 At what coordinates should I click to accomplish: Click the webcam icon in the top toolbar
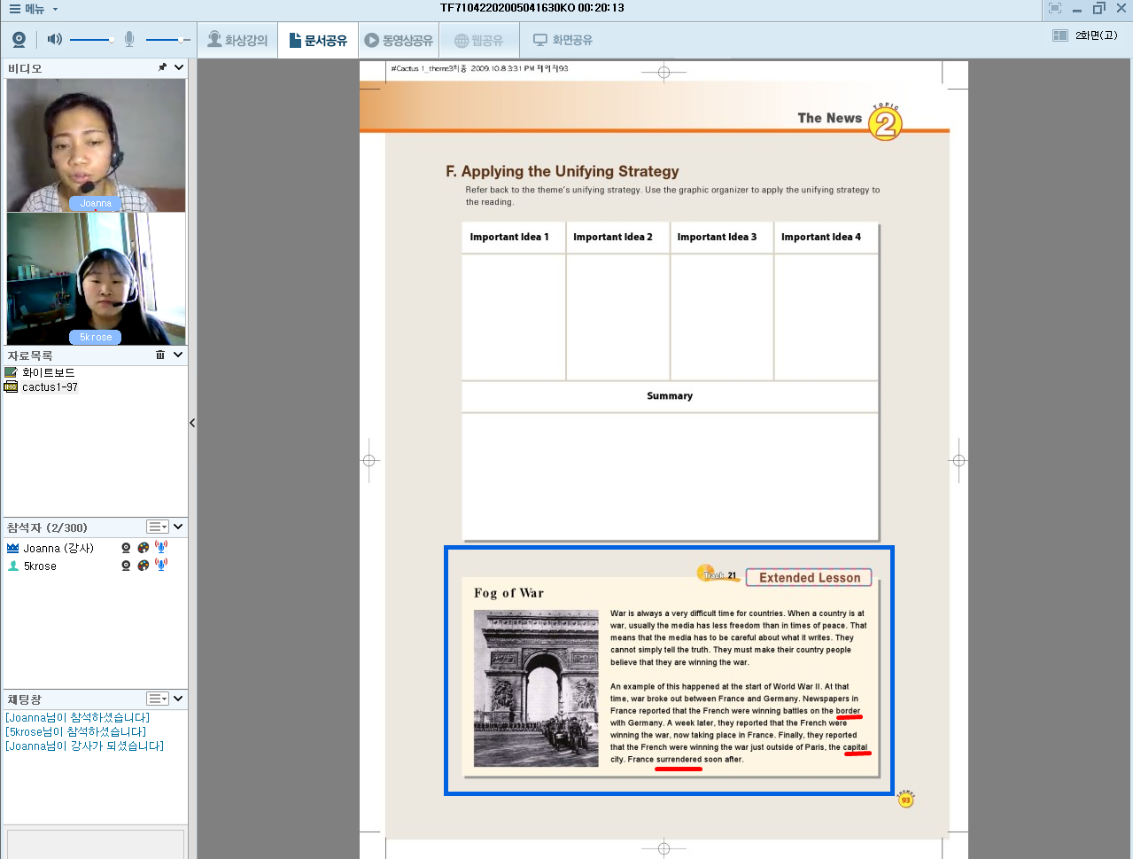19,40
